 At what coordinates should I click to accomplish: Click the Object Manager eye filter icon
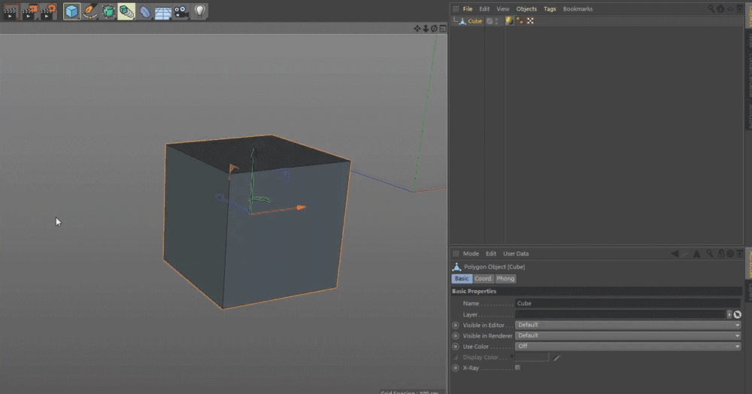click(730, 8)
